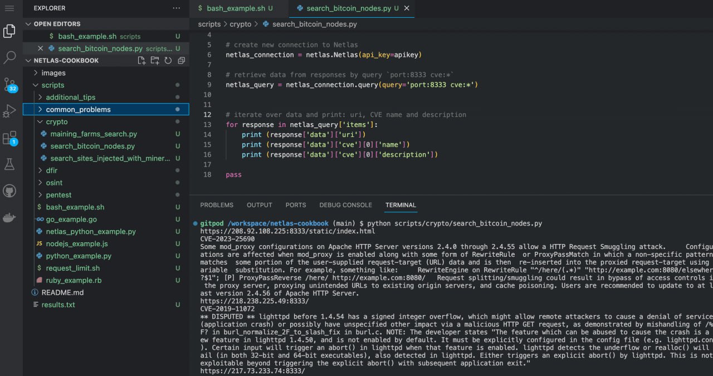
Task: Close the search_bitcoin_nodes.py editor tab
Action: pyautogui.click(x=406, y=8)
